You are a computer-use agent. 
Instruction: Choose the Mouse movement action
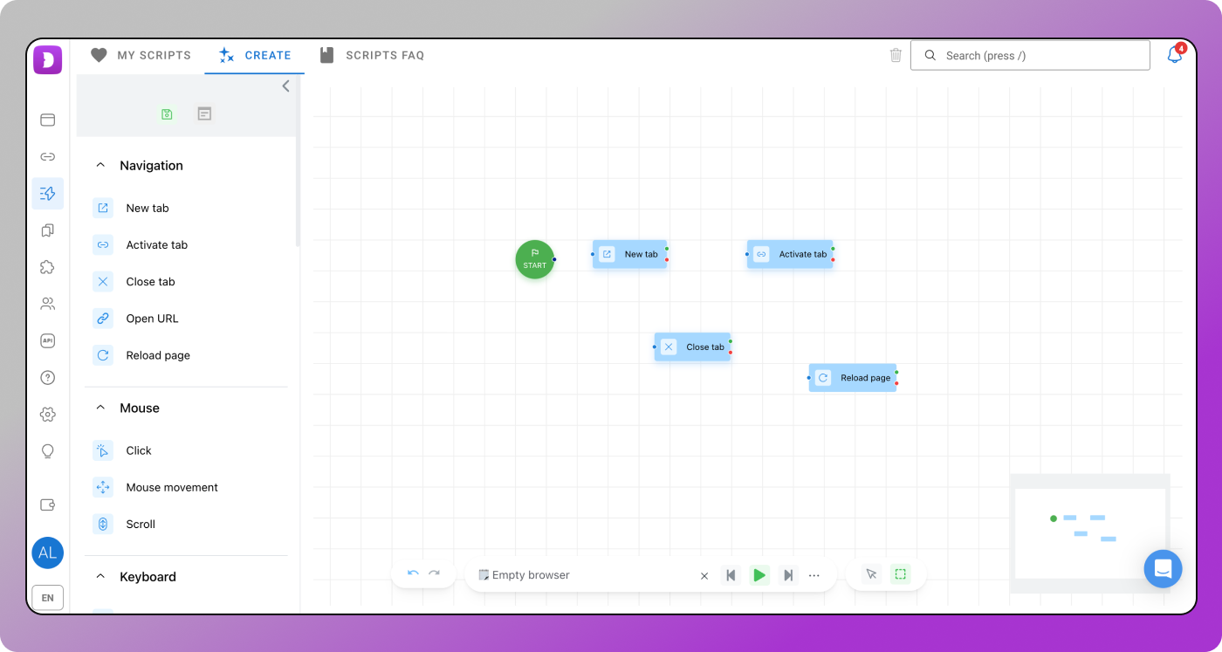point(172,487)
